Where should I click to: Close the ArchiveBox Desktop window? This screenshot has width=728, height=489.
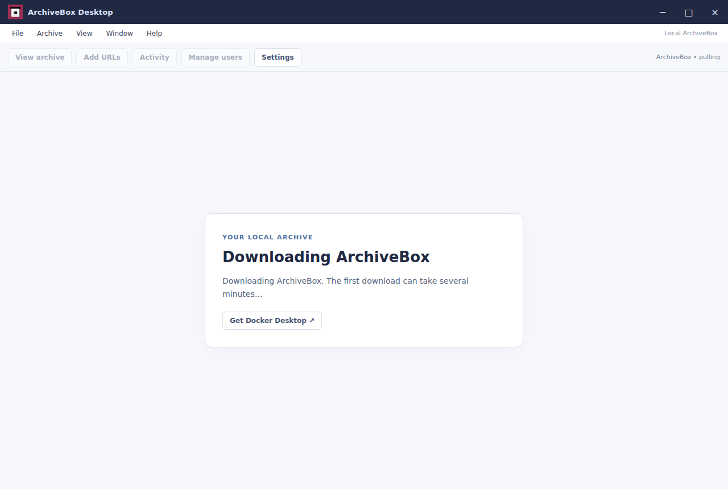click(715, 12)
